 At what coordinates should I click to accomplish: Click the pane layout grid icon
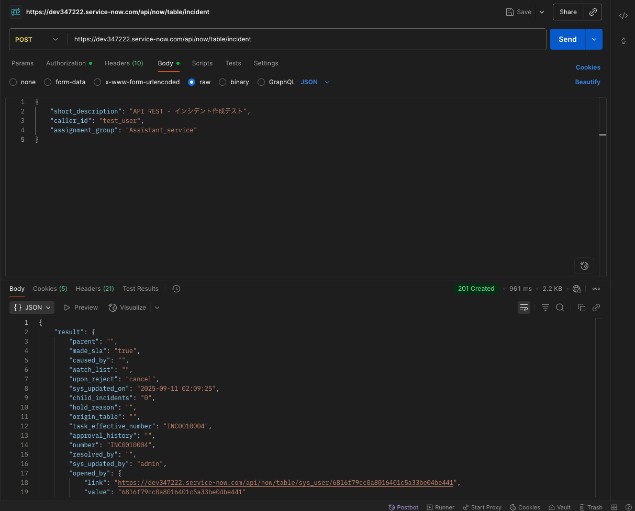click(x=614, y=507)
